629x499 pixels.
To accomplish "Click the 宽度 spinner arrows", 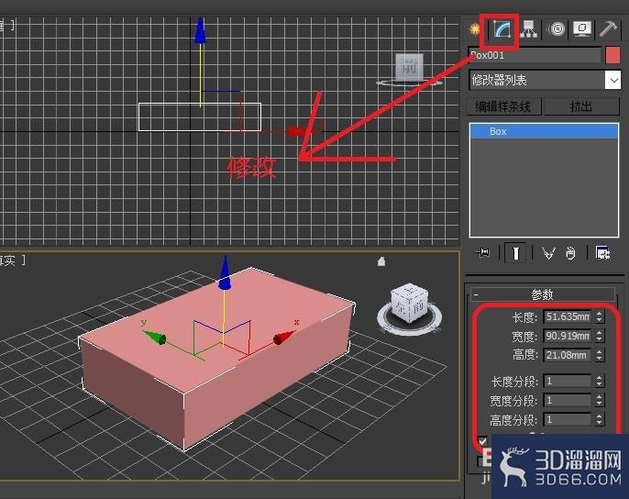I will (x=600, y=336).
